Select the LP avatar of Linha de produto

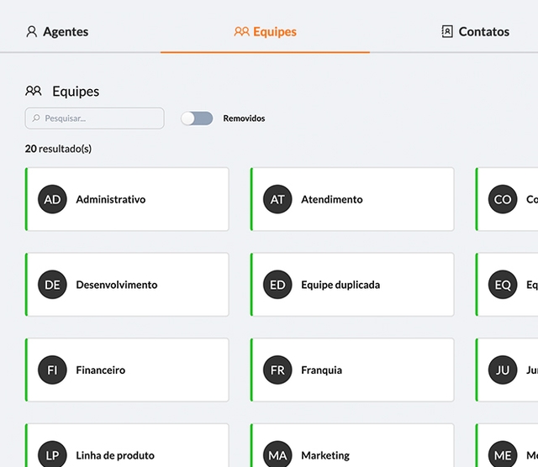click(x=52, y=455)
